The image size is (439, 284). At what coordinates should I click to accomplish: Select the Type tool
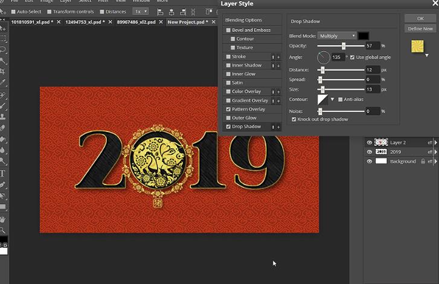coord(2,173)
